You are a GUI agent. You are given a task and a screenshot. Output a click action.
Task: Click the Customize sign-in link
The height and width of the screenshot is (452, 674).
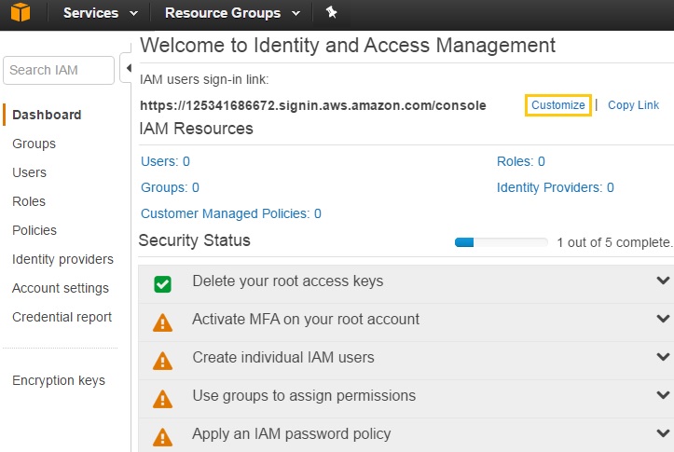click(558, 104)
